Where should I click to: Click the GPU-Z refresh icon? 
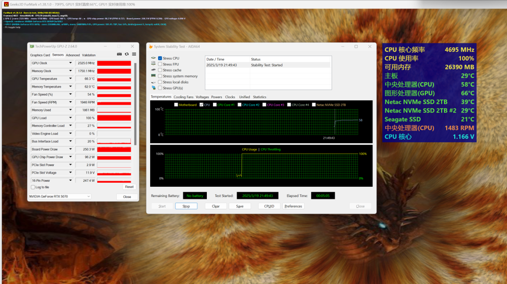127,54
